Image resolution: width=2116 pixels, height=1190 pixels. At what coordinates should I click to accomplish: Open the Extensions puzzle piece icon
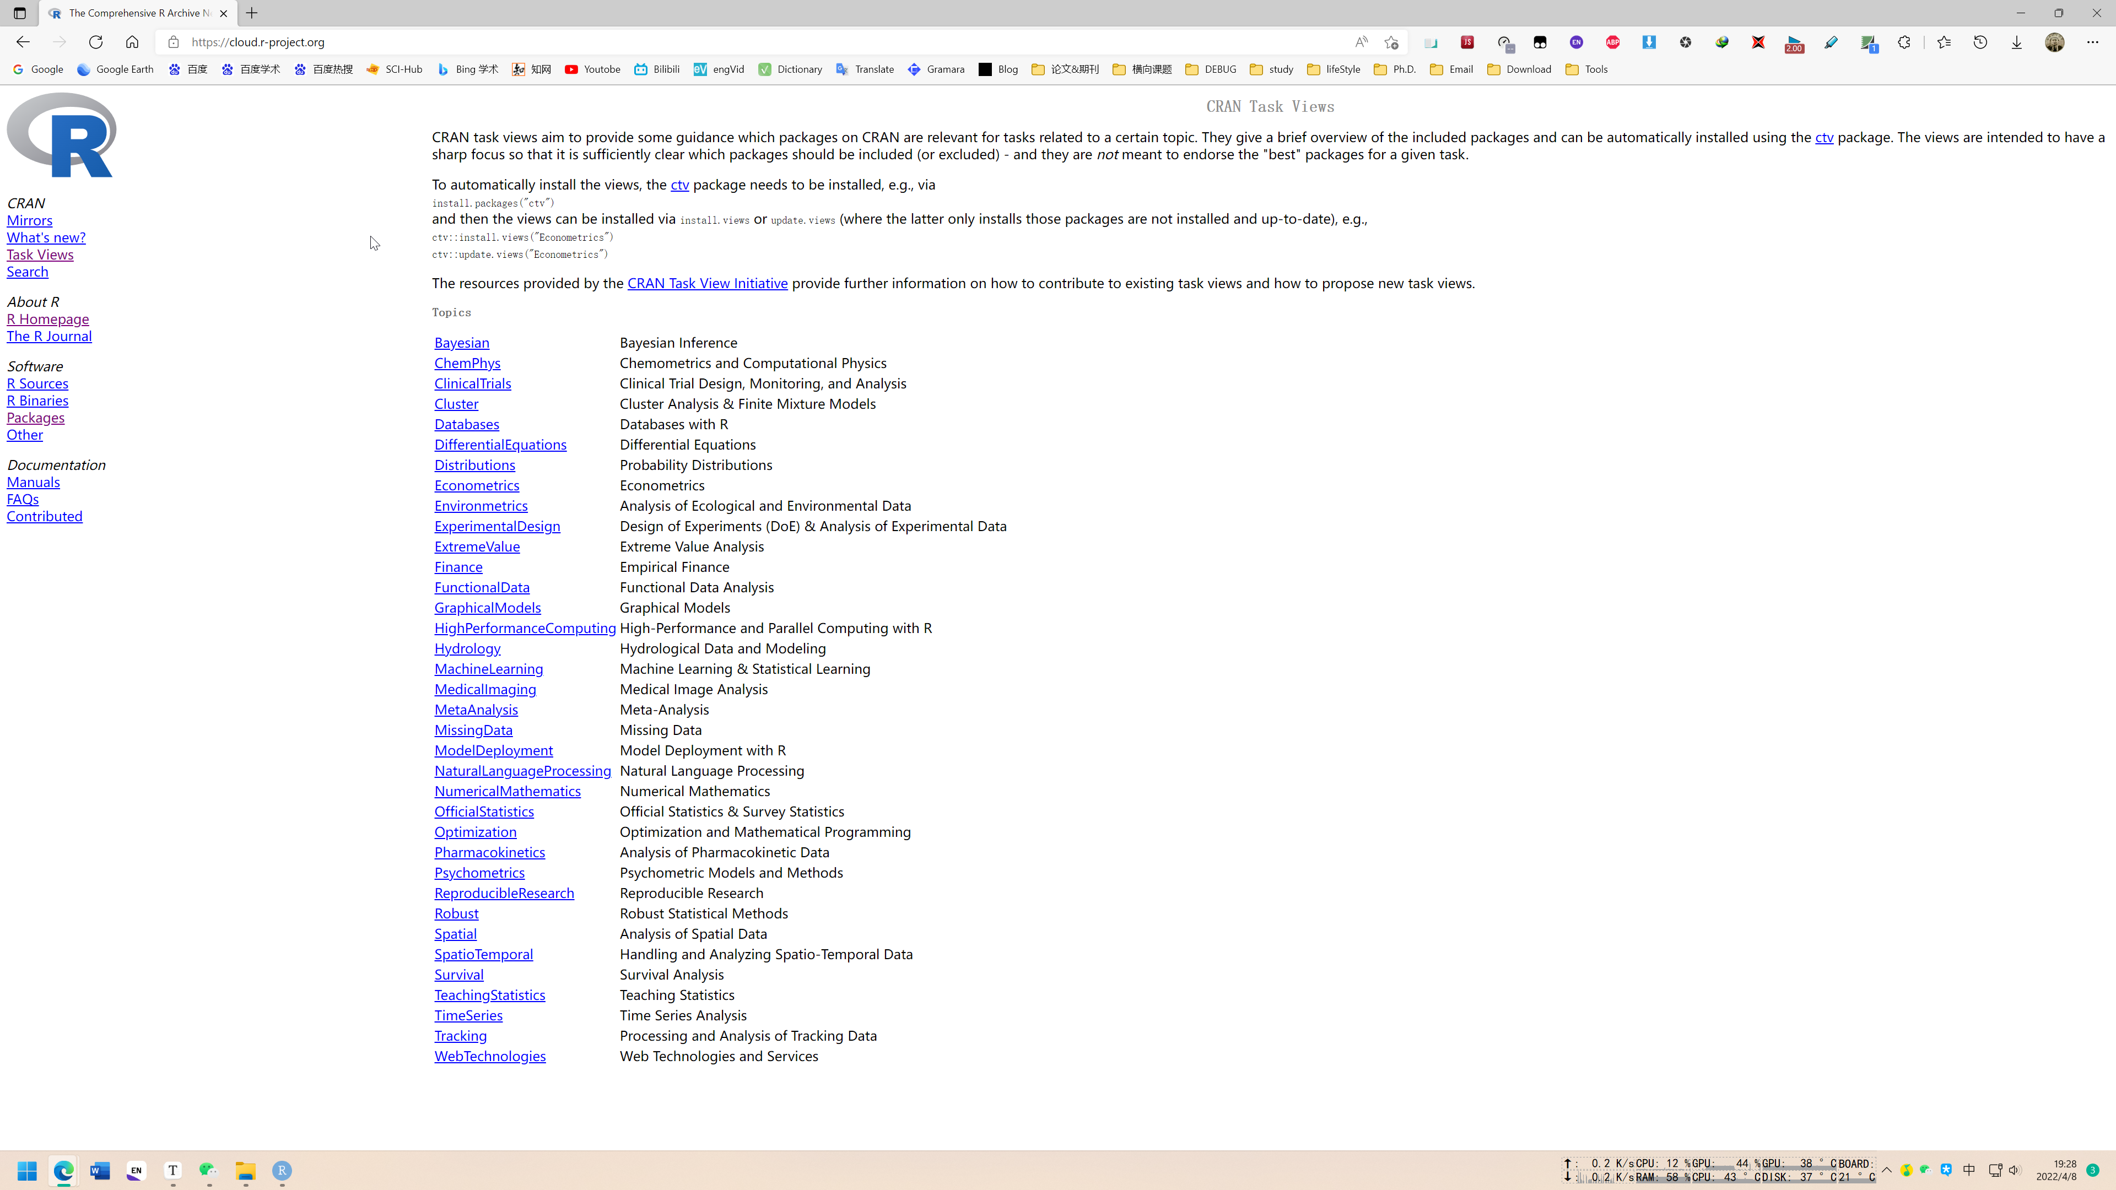tap(1904, 42)
